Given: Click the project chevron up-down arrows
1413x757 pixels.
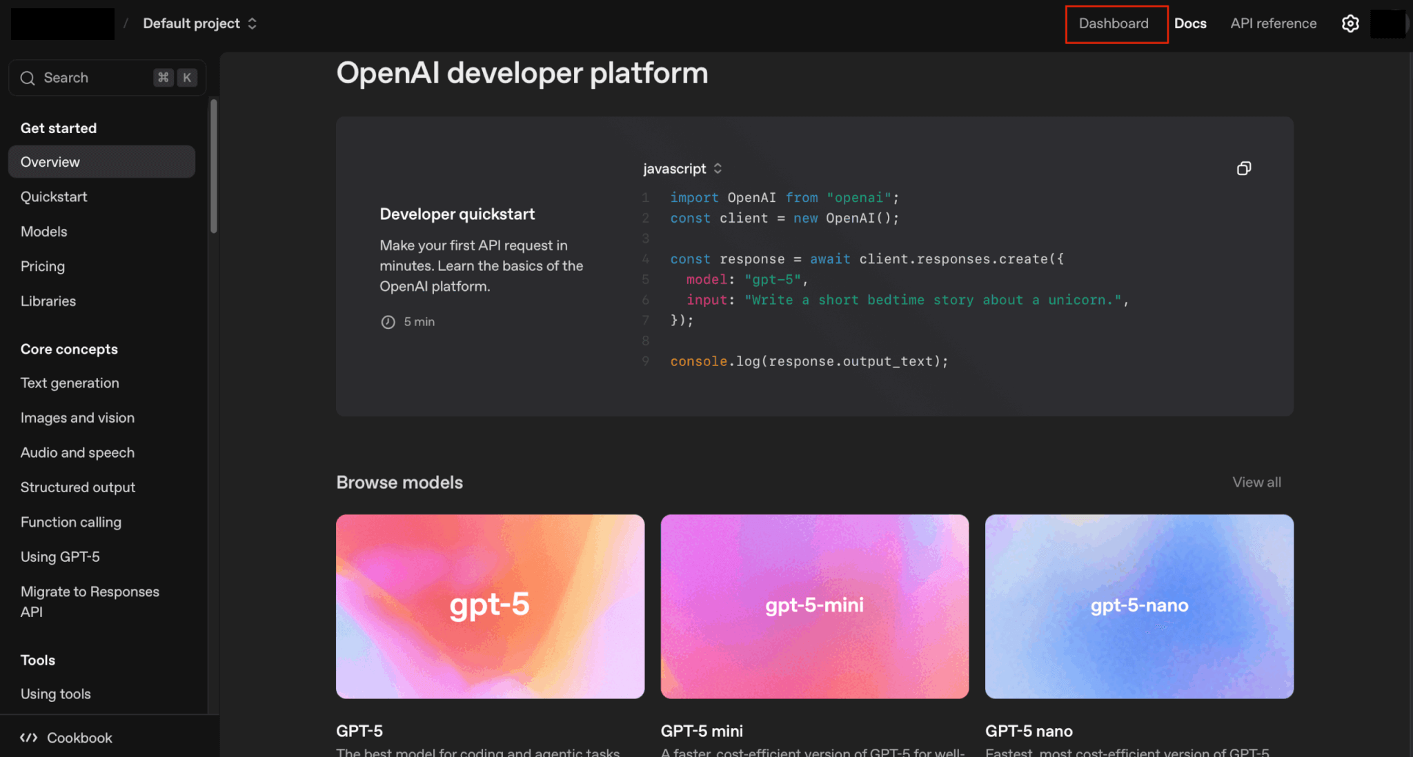Looking at the screenshot, I should [253, 23].
